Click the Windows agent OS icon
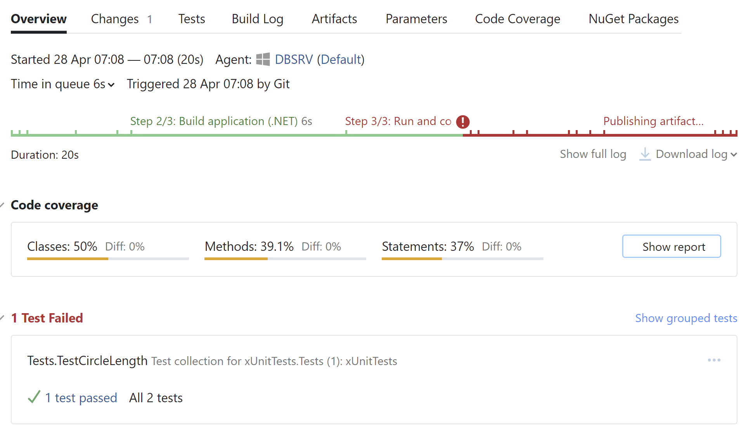The image size is (753, 439). 263,59
